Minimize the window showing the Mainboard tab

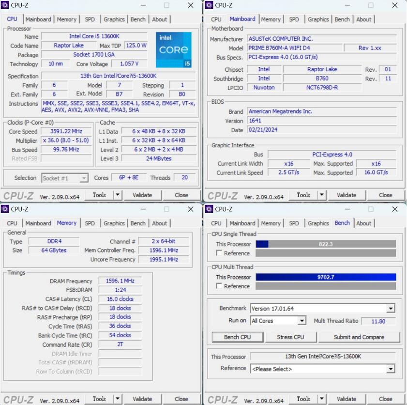click(x=347, y=5)
